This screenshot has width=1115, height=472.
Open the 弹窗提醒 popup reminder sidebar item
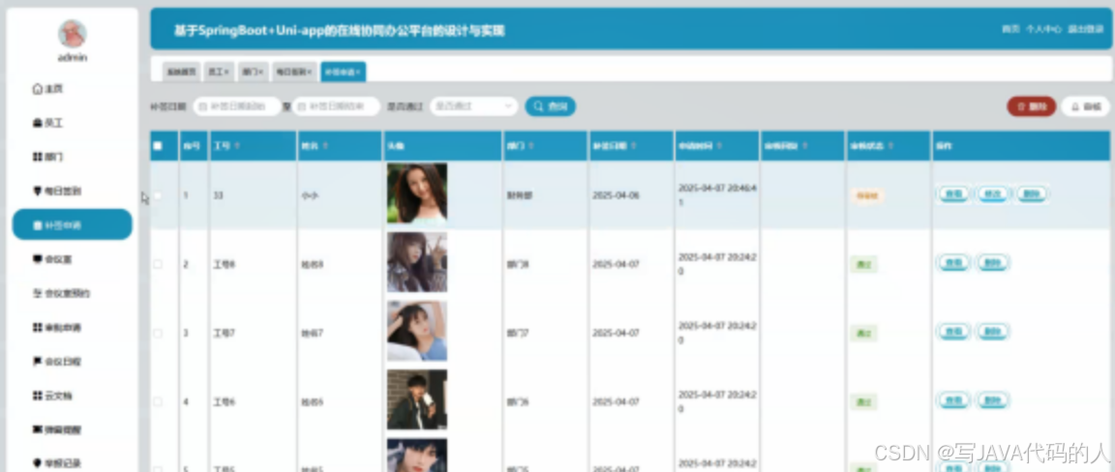tap(57, 430)
